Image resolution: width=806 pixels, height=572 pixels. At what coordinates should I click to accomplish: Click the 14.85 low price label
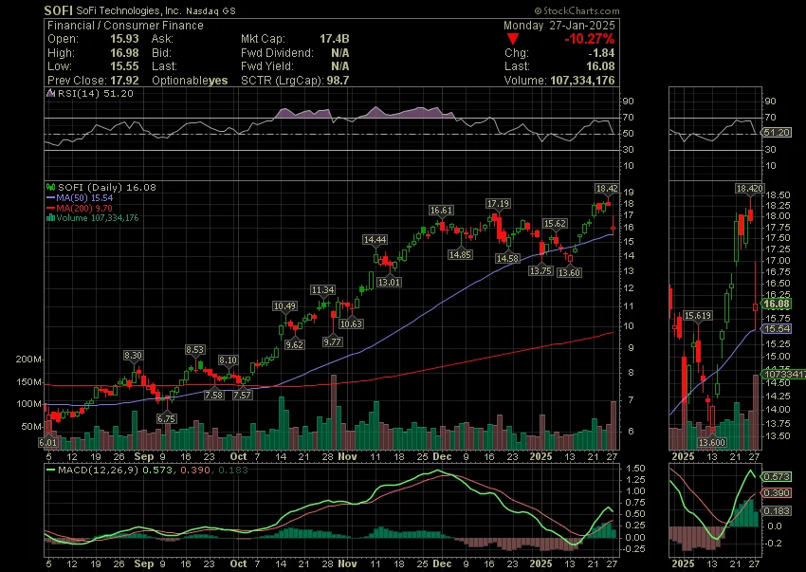point(460,254)
